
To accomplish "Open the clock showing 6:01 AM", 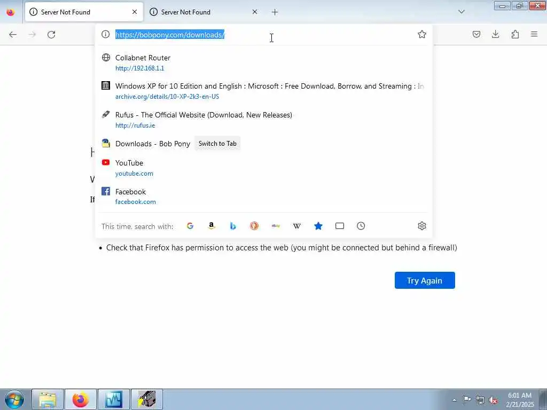I will (520, 399).
